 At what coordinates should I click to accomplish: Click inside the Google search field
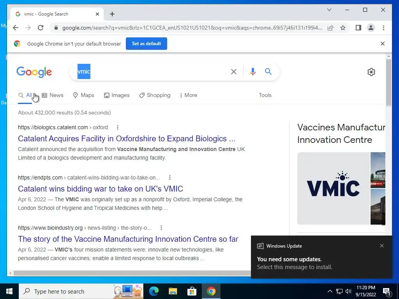(153, 72)
